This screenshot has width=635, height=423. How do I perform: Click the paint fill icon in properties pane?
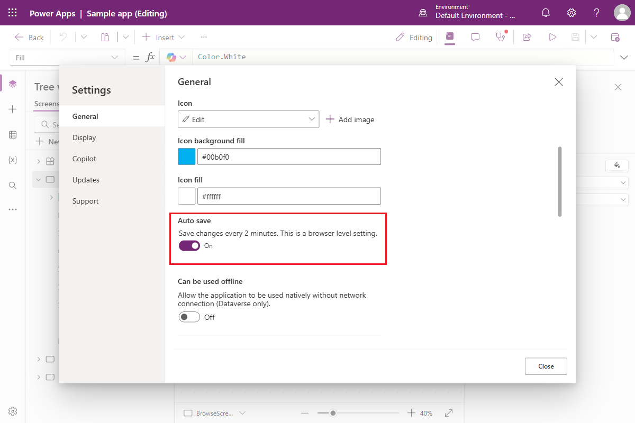616,165
